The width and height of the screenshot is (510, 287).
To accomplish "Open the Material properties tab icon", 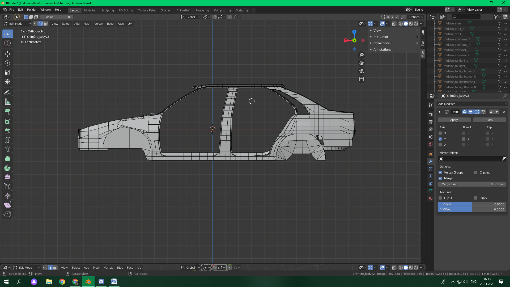I will coord(431,199).
